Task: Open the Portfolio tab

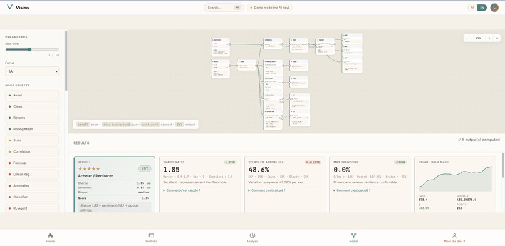Action: [152, 238]
